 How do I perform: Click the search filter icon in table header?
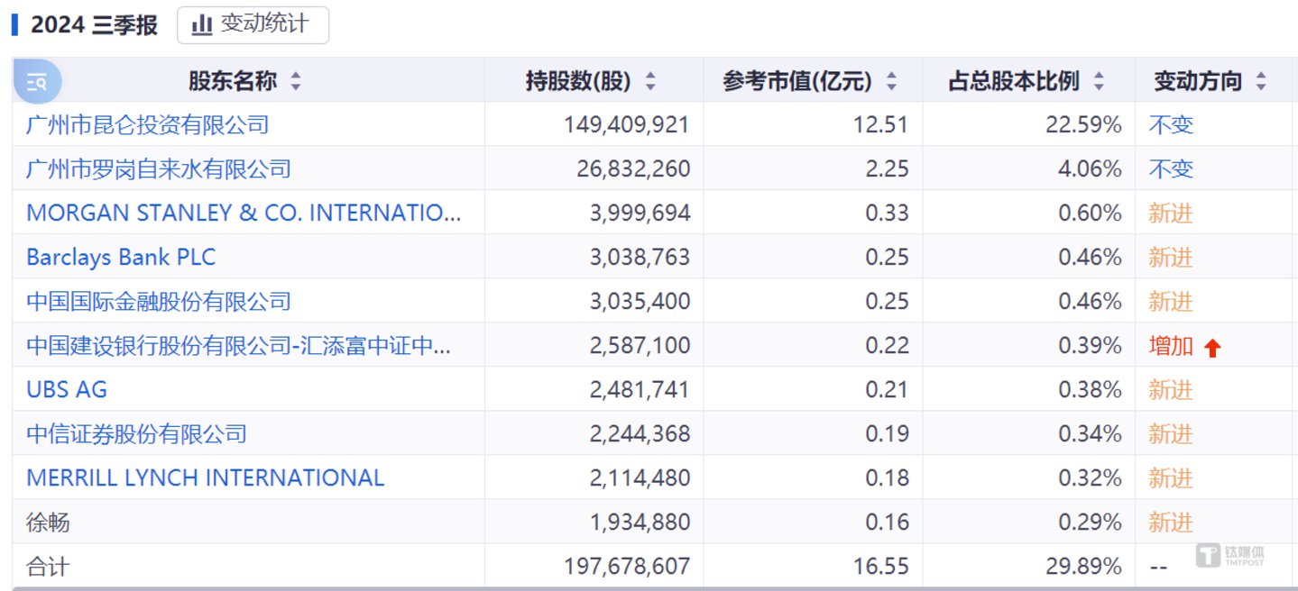[x=37, y=82]
